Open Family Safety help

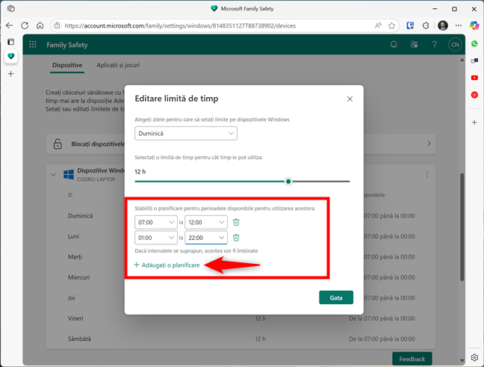434,45
